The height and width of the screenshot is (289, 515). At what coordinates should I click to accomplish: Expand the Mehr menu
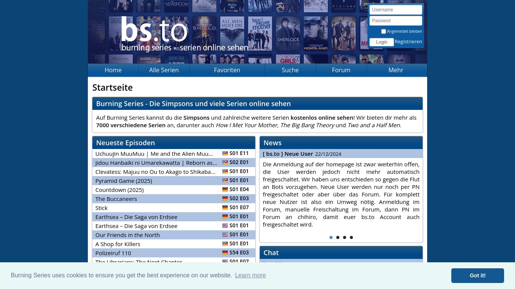[396, 70]
